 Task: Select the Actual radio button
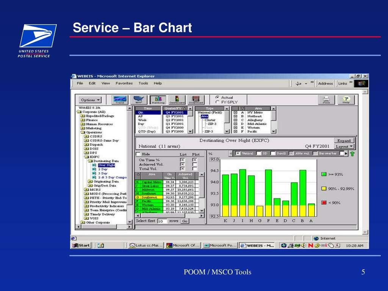pos(217,97)
